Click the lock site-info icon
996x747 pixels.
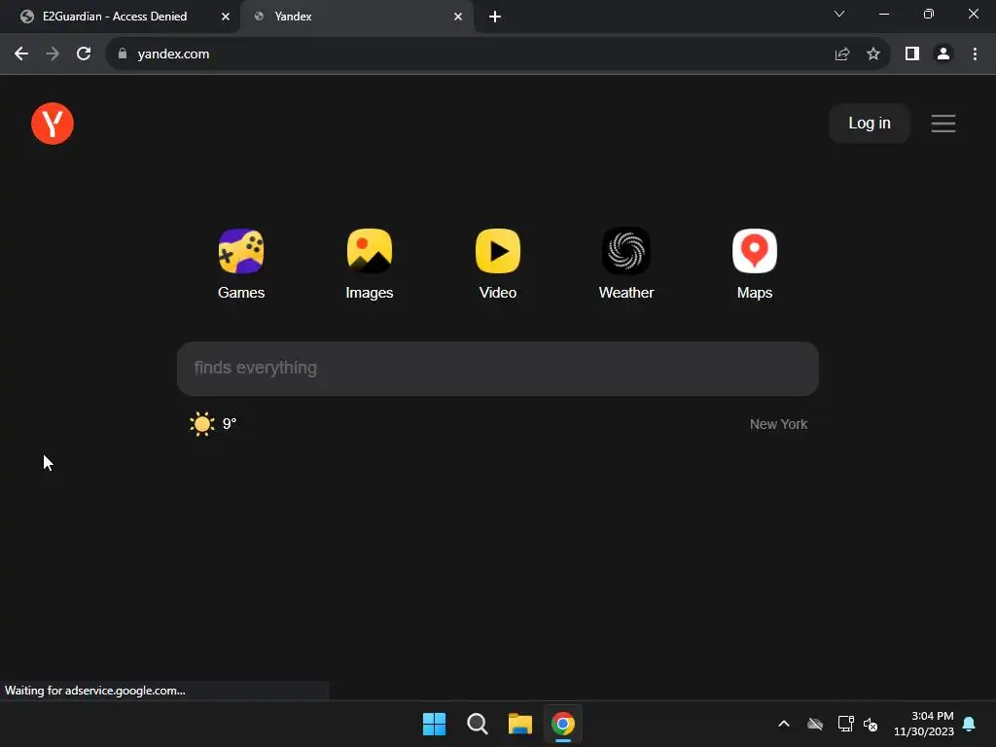click(x=123, y=54)
